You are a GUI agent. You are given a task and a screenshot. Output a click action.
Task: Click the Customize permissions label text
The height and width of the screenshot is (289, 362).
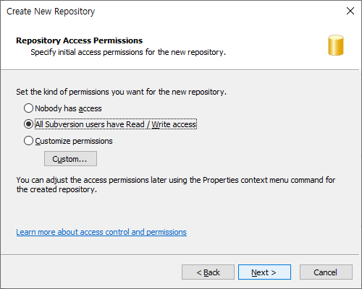pos(74,141)
